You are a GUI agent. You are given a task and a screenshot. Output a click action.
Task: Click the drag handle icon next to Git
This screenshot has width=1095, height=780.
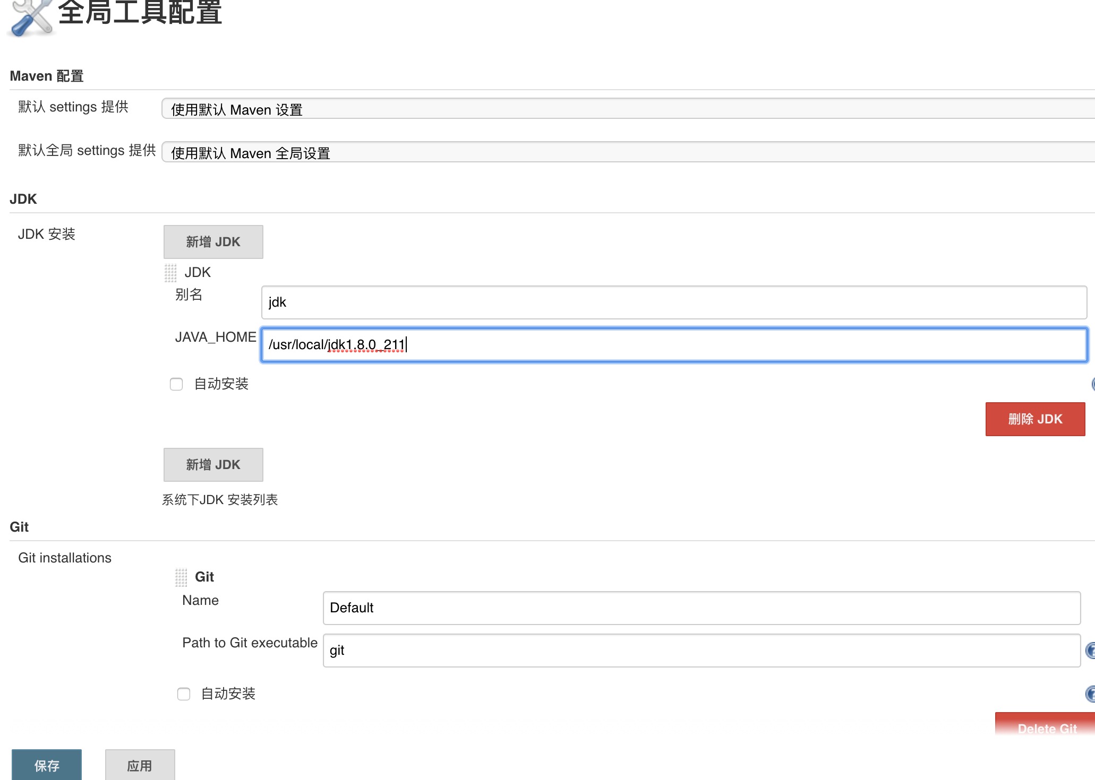click(181, 577)
